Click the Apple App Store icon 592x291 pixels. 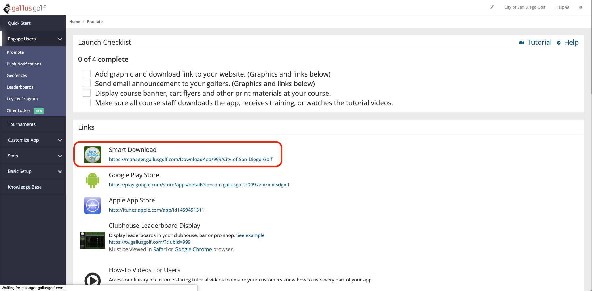[92, 205]
